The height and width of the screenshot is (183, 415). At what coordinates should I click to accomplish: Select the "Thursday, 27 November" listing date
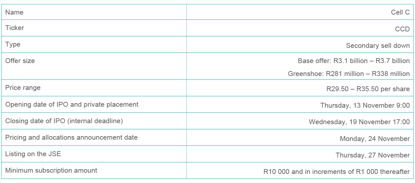click(x=373, y=155)
